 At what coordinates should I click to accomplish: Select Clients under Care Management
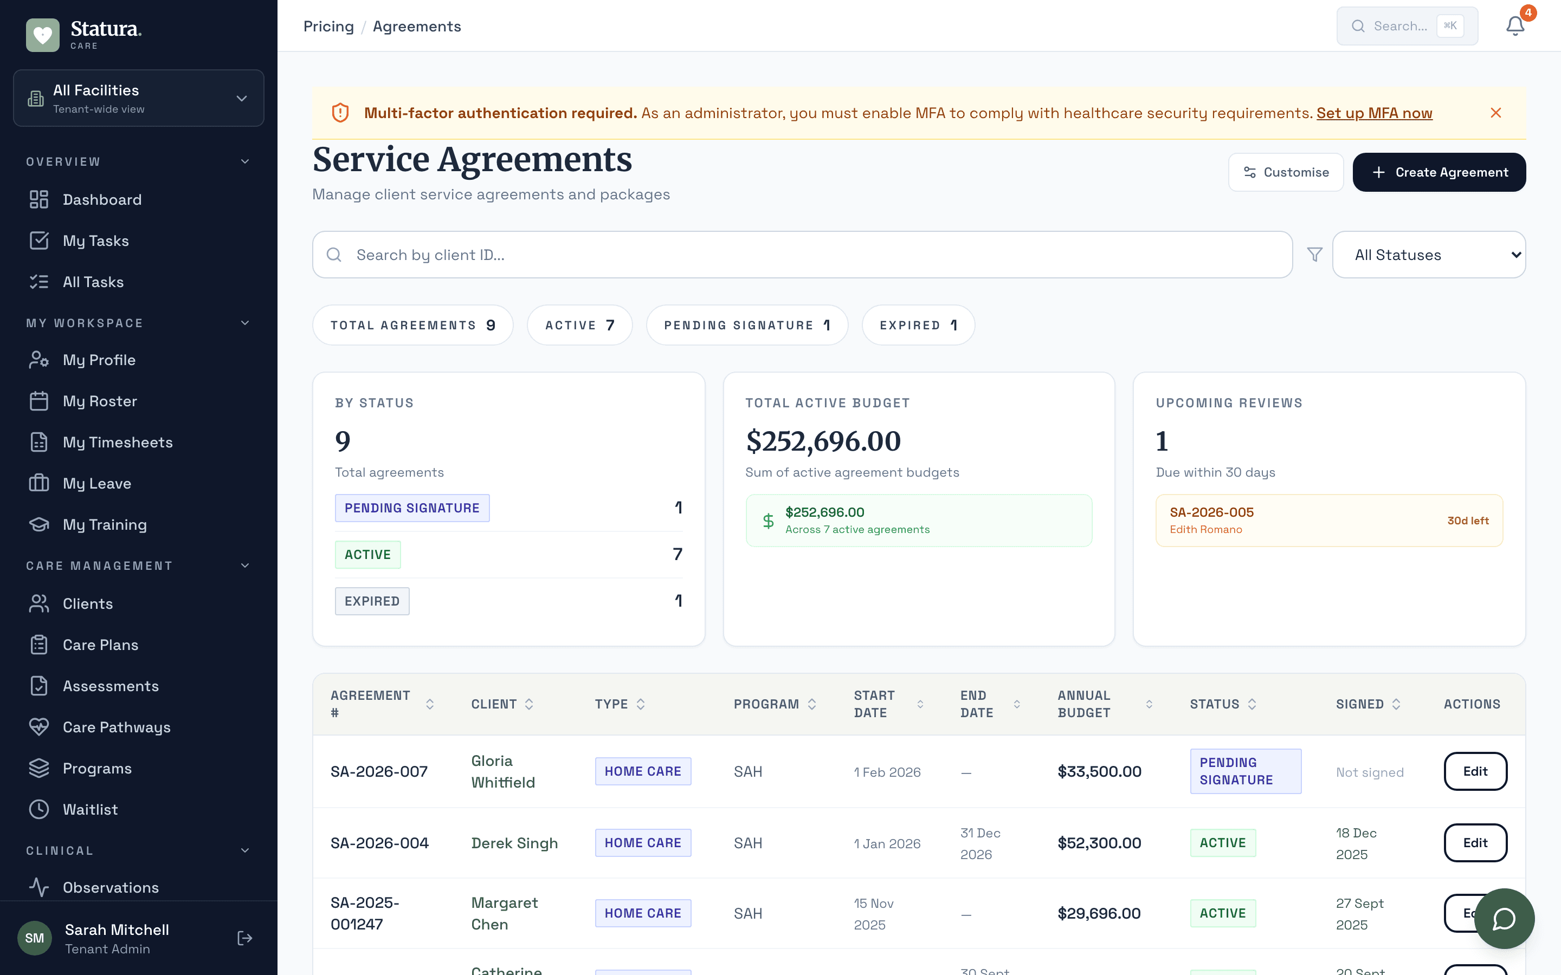point(88,603)
